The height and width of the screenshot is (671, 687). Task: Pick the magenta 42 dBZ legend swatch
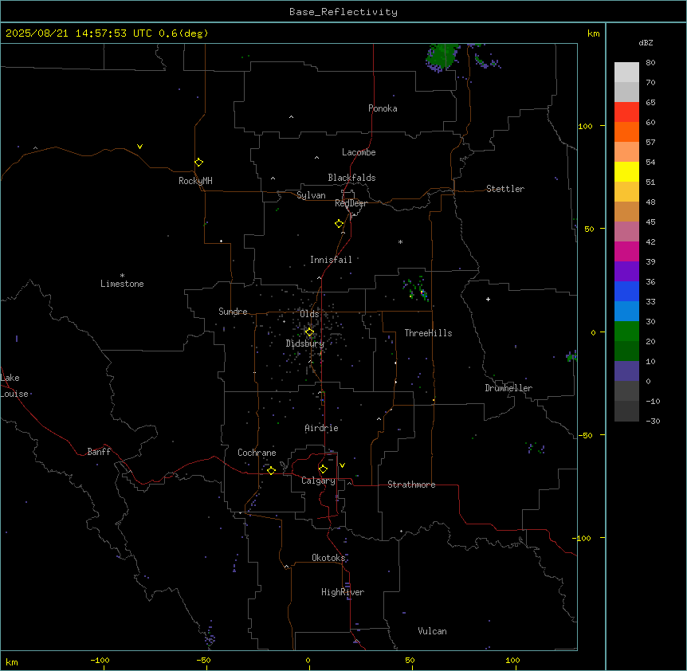[626, 251]
